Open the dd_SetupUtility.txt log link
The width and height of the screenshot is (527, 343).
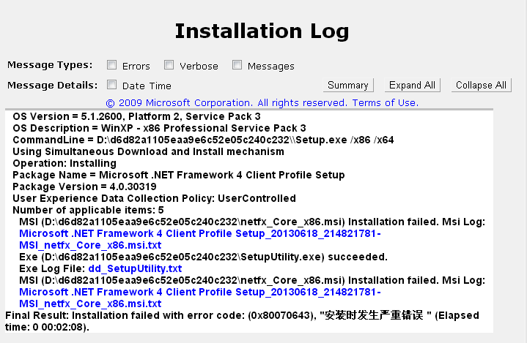point(135,268)
